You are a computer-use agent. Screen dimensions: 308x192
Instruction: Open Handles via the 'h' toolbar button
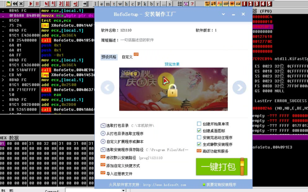(126, 3)
